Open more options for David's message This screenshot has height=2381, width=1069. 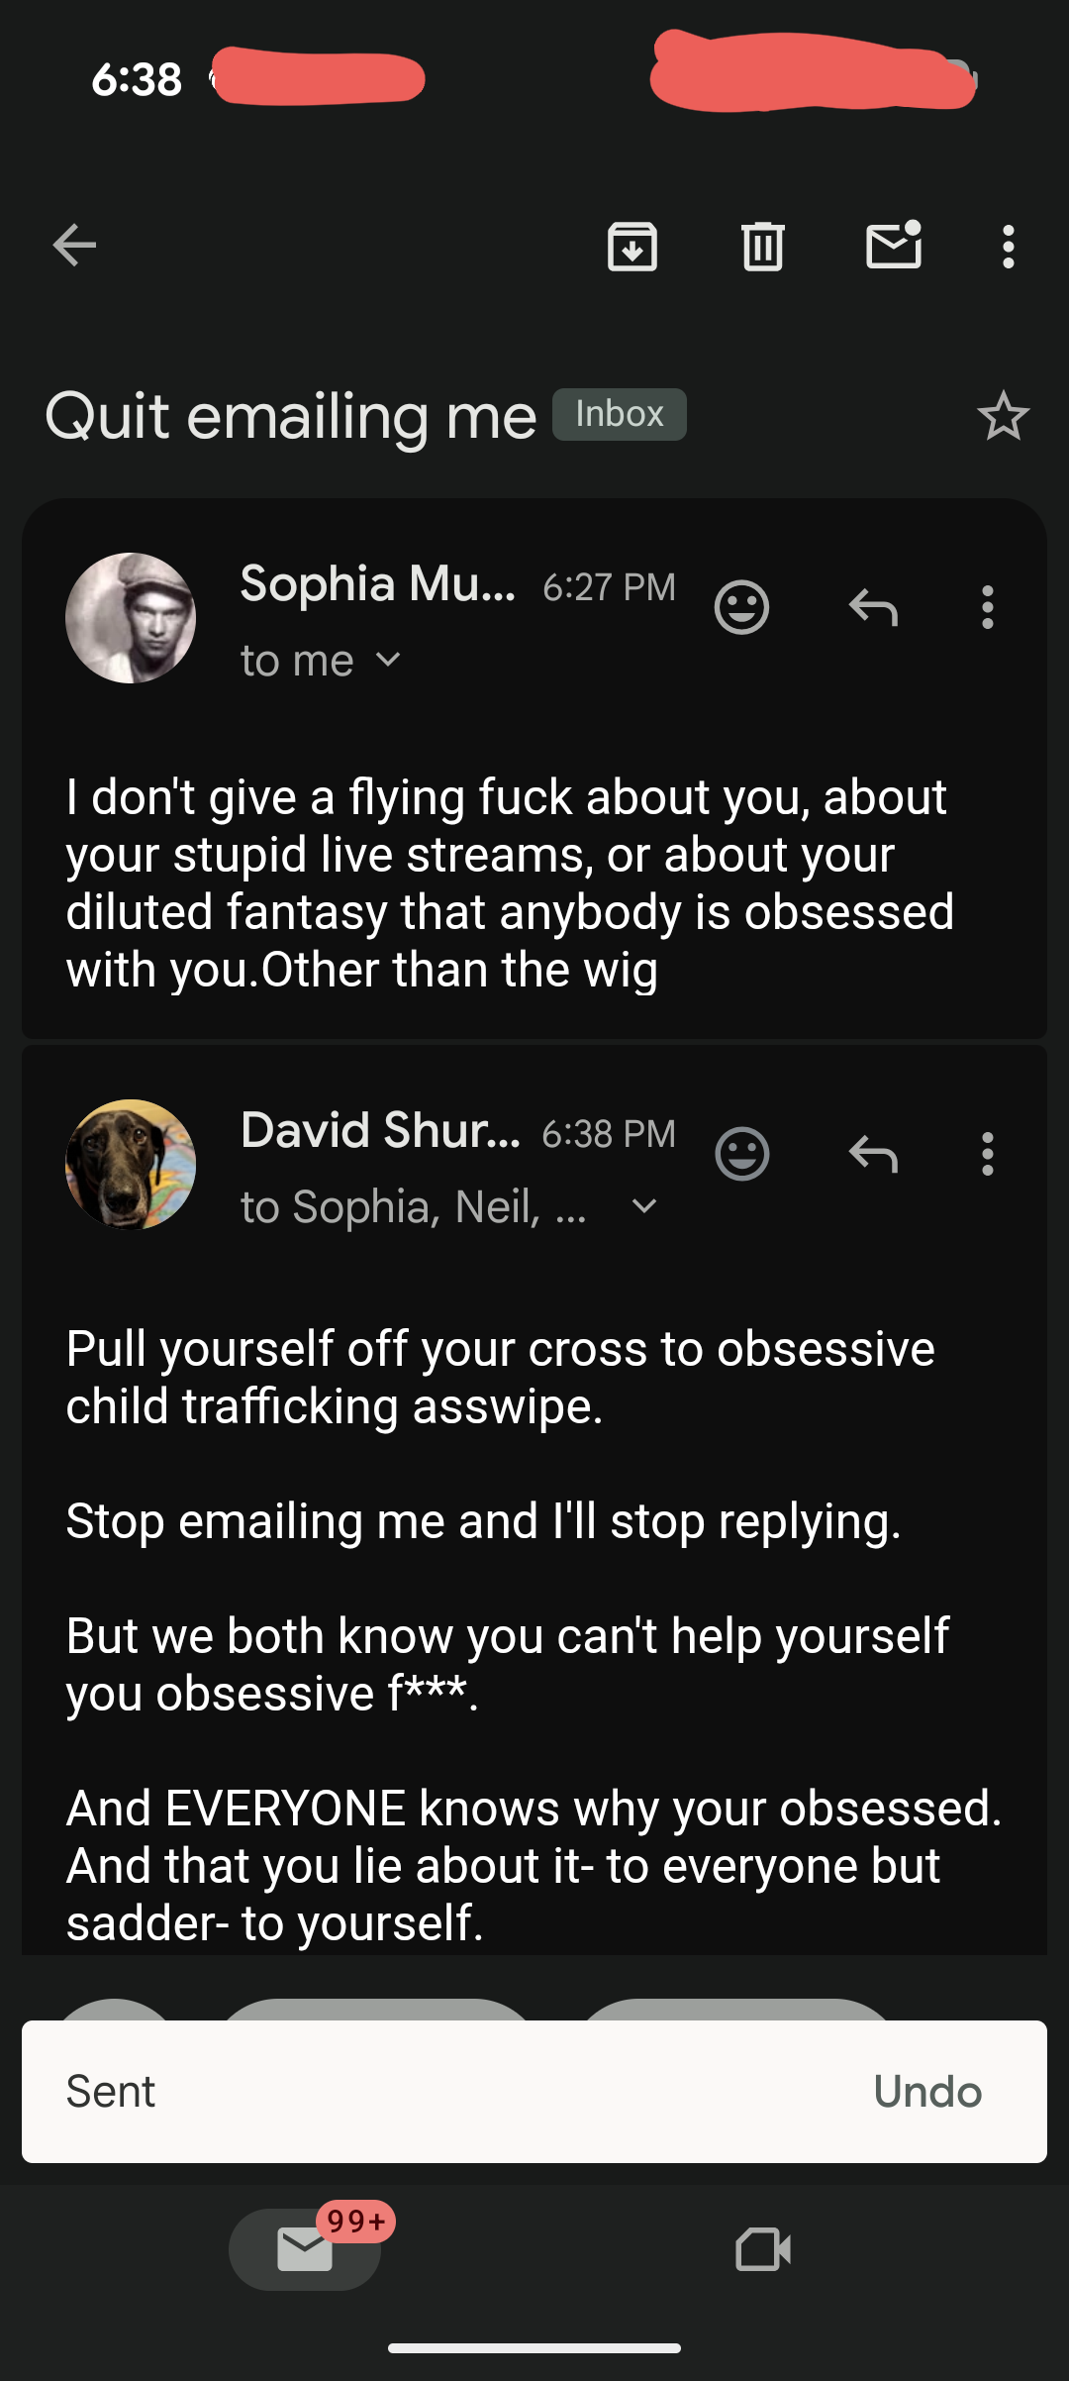(987, 1154)
